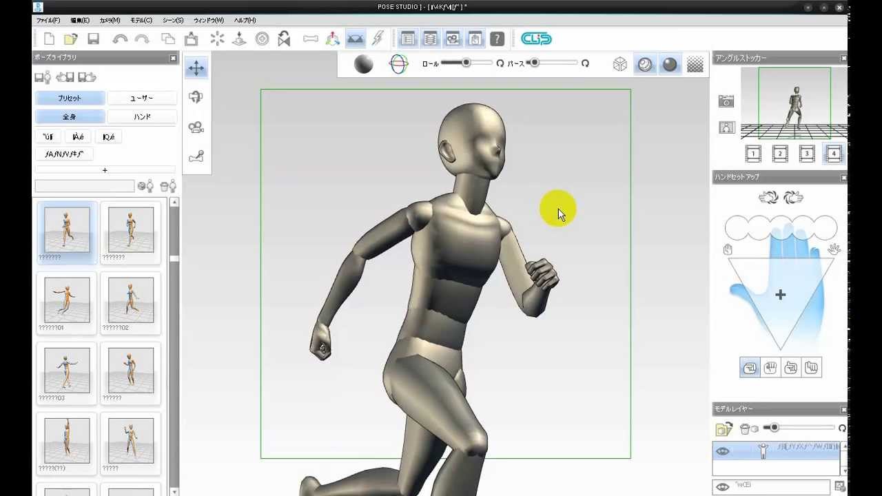Select the rotate model tool with curved arrow
This screenshot has height=496, width=882.
(196, 97)
